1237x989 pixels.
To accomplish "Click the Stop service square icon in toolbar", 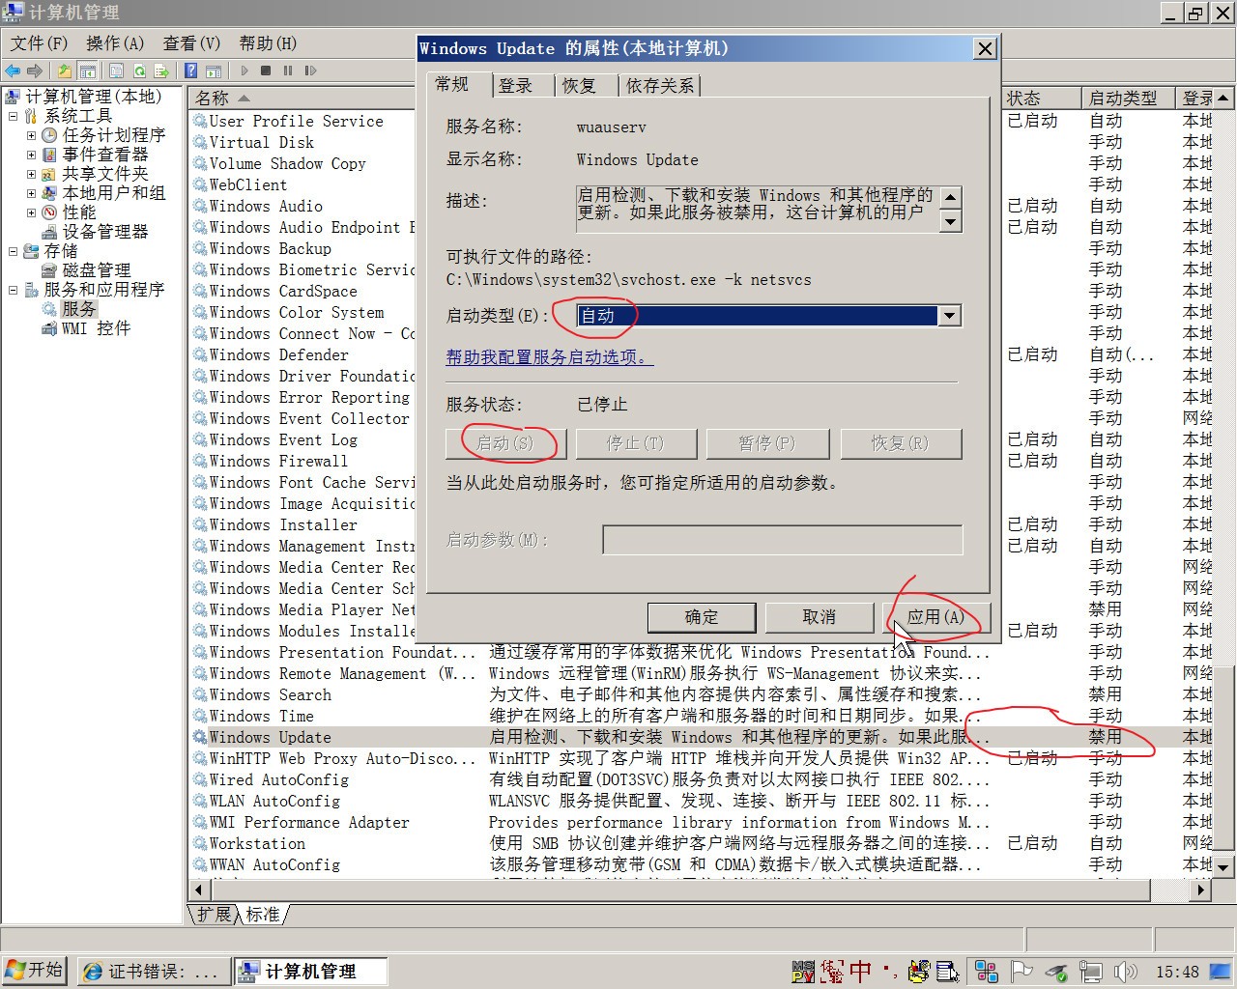I will click(267, 71).
